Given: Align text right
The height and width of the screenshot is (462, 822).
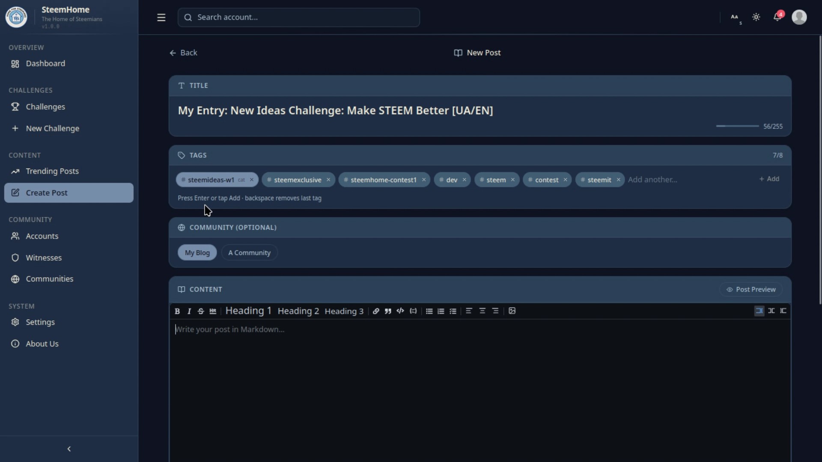Looking at the screenshot, I should 495,311.
